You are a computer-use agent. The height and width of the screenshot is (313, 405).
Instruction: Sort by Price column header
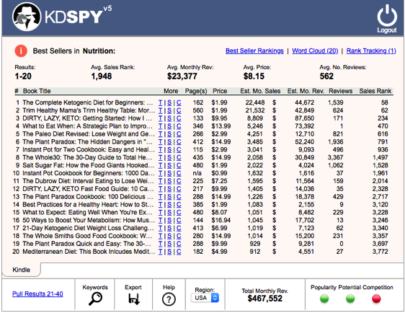pyautogui.click(x=220, y=91)
